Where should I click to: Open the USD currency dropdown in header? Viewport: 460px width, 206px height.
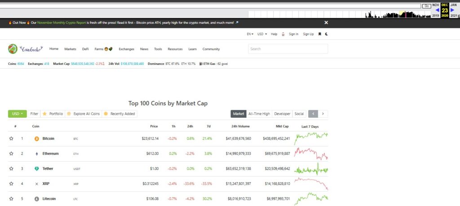point(262,34)
